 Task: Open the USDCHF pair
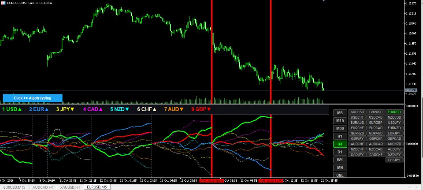[x=357, y=117]
